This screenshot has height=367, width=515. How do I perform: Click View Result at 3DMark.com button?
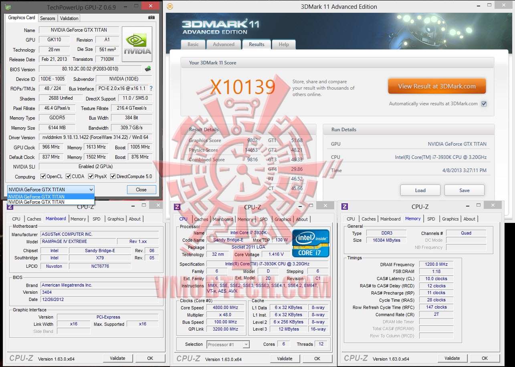437,86
